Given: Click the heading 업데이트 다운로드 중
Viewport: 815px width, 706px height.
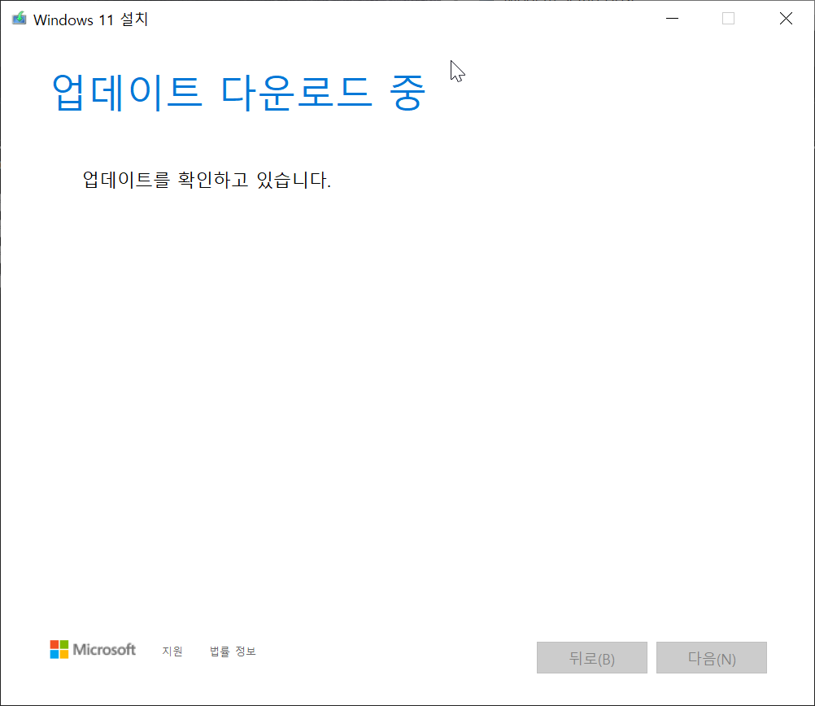Looking at the screenshot, I should [239, 92].
